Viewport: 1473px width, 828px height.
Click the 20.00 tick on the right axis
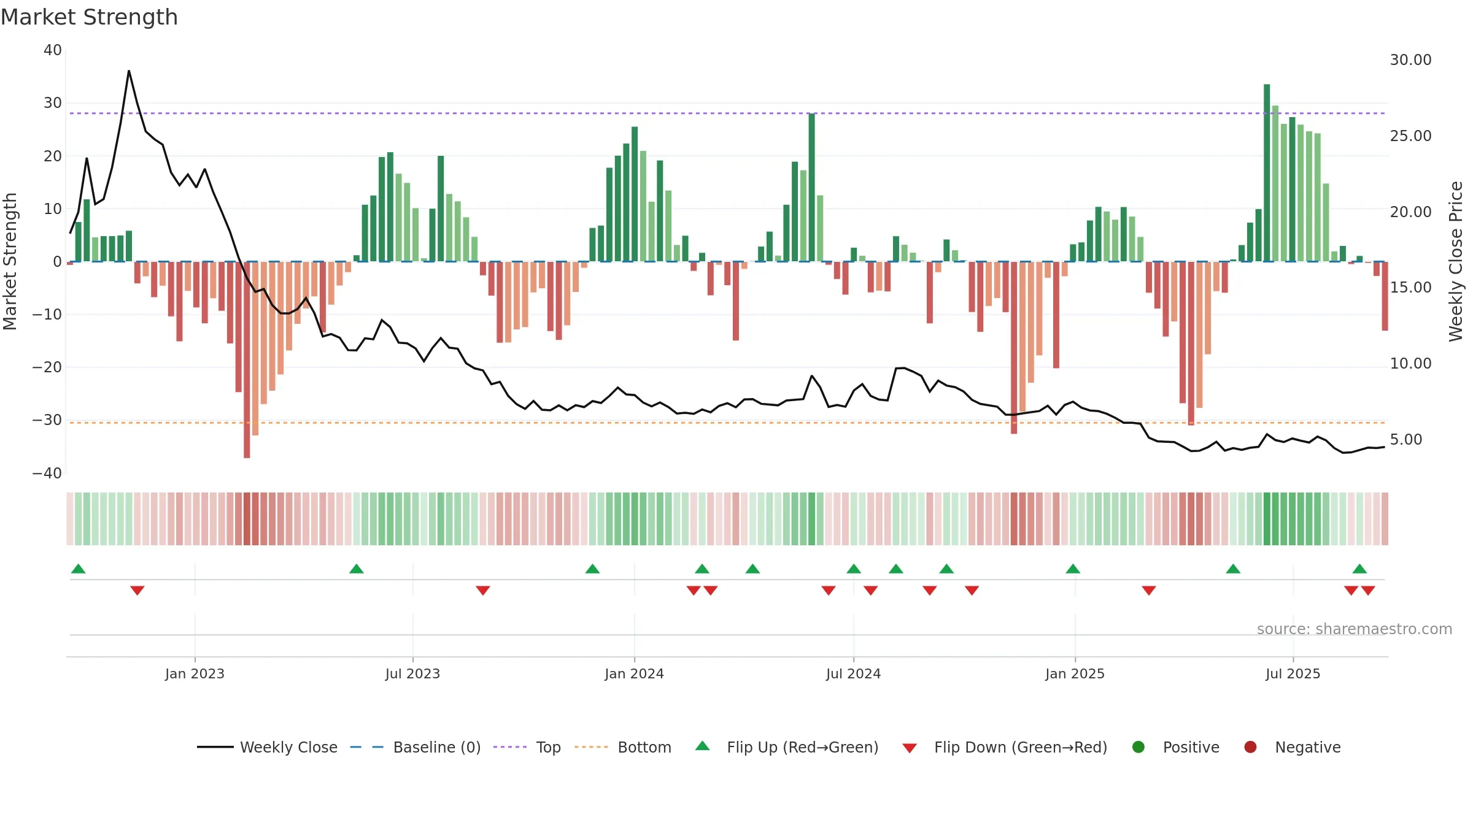1410,212
